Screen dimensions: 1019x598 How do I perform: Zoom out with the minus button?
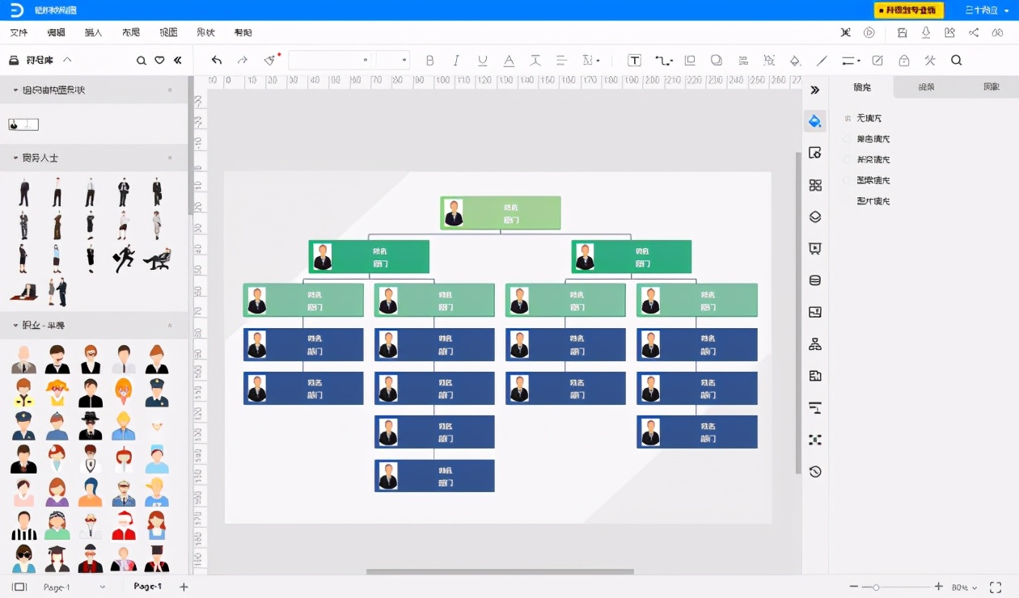point(854,587)
